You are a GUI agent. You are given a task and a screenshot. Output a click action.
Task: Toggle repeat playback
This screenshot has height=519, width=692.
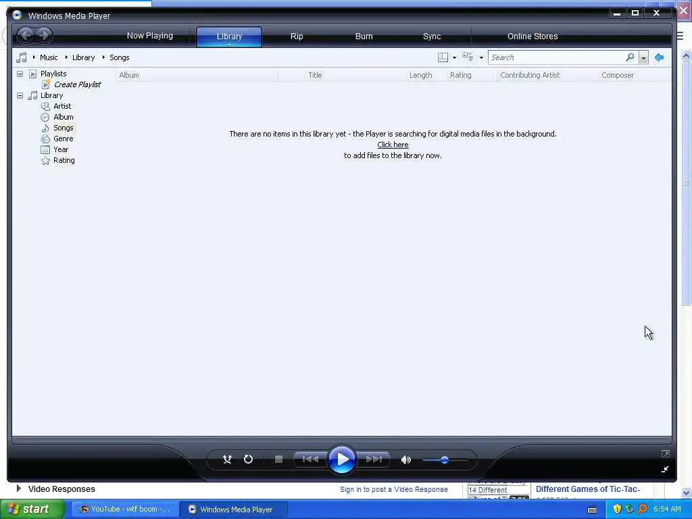click(249, 460)
